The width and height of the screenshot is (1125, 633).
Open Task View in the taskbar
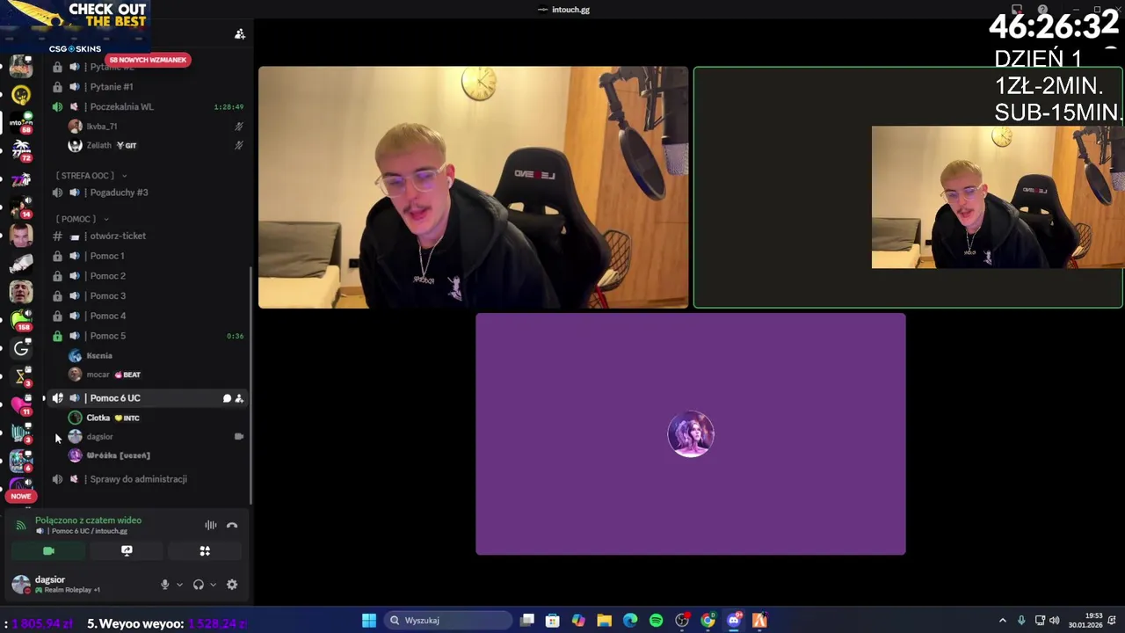[526, 621]
